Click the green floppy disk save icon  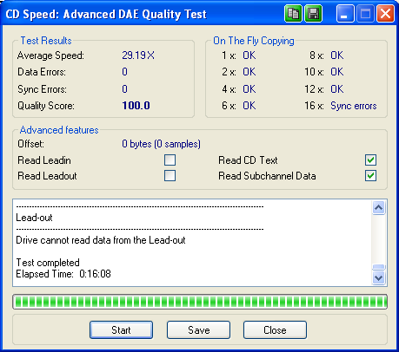point(313,14)
